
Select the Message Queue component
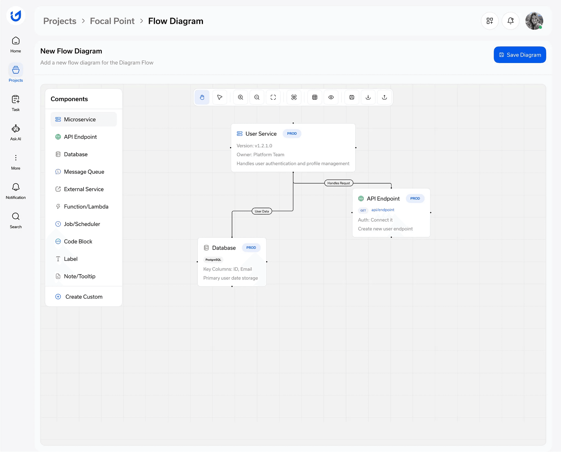[84, 172]
